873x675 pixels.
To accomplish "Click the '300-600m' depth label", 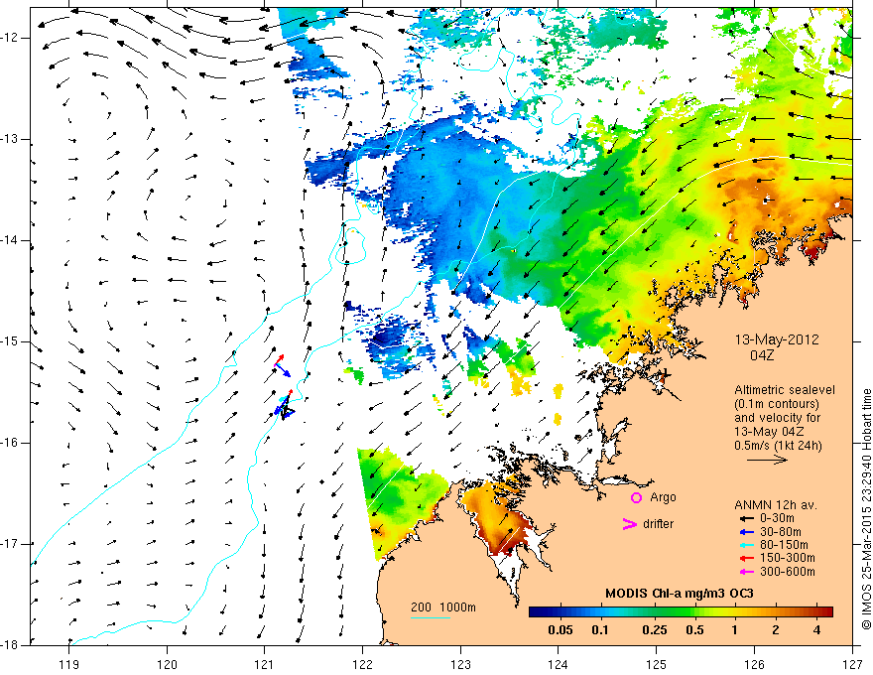I will pos(788,572).
